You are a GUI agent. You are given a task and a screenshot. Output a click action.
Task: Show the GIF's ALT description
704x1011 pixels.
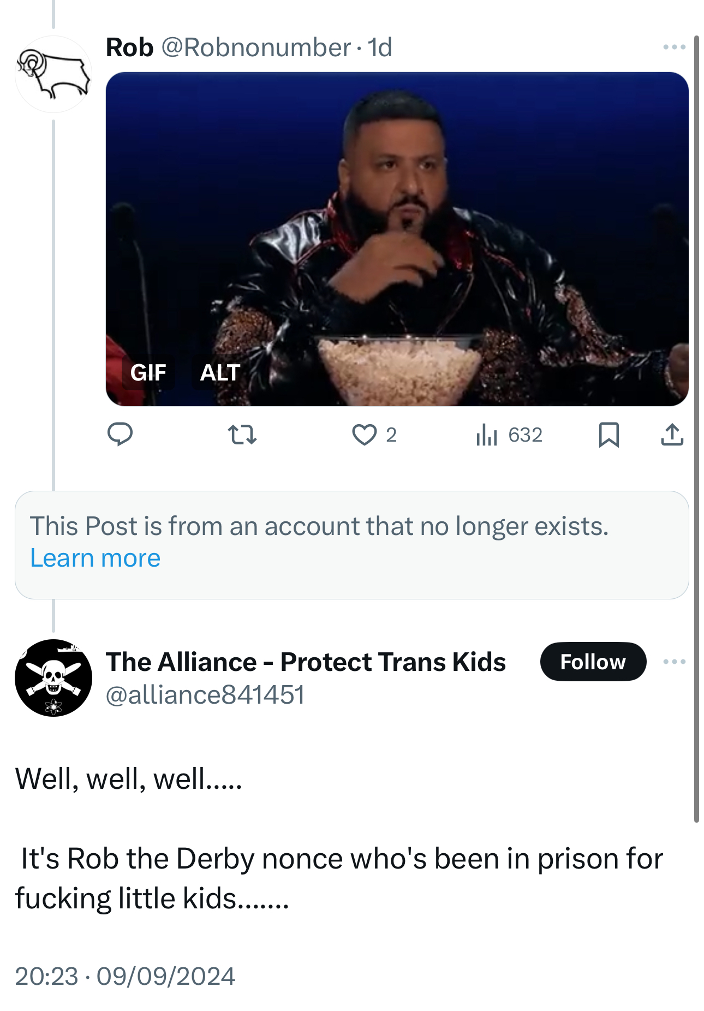pyautogui.click(x=220, y=373)
